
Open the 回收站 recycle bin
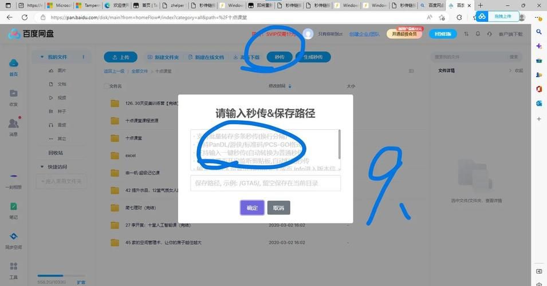coord(56,153)
